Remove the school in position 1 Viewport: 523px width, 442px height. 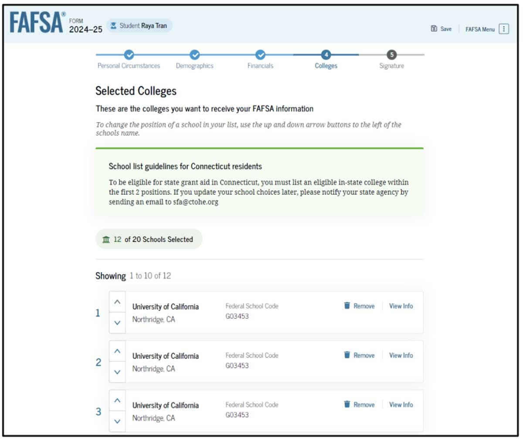(x=364, y=306)
